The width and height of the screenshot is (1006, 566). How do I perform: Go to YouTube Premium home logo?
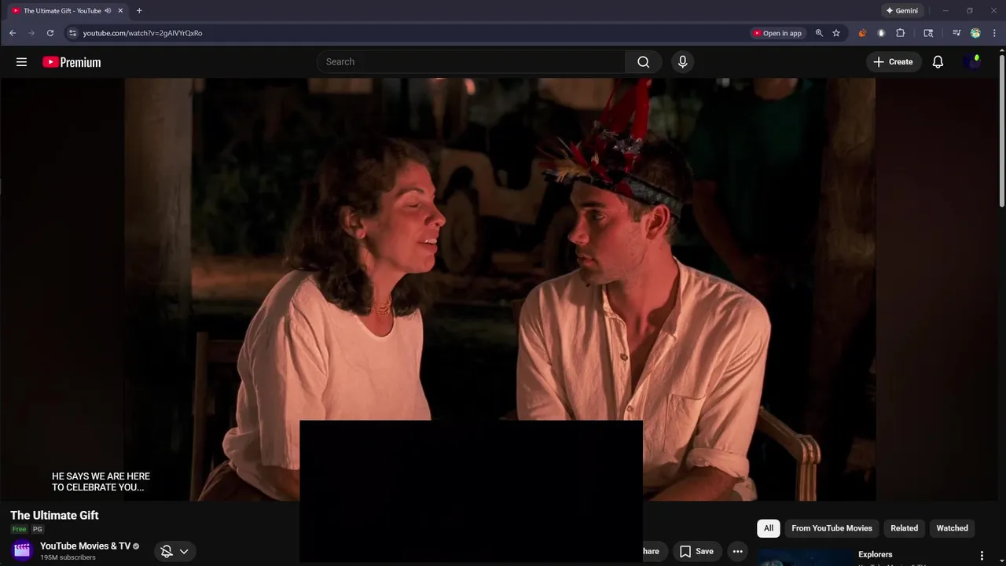(72, 62)
